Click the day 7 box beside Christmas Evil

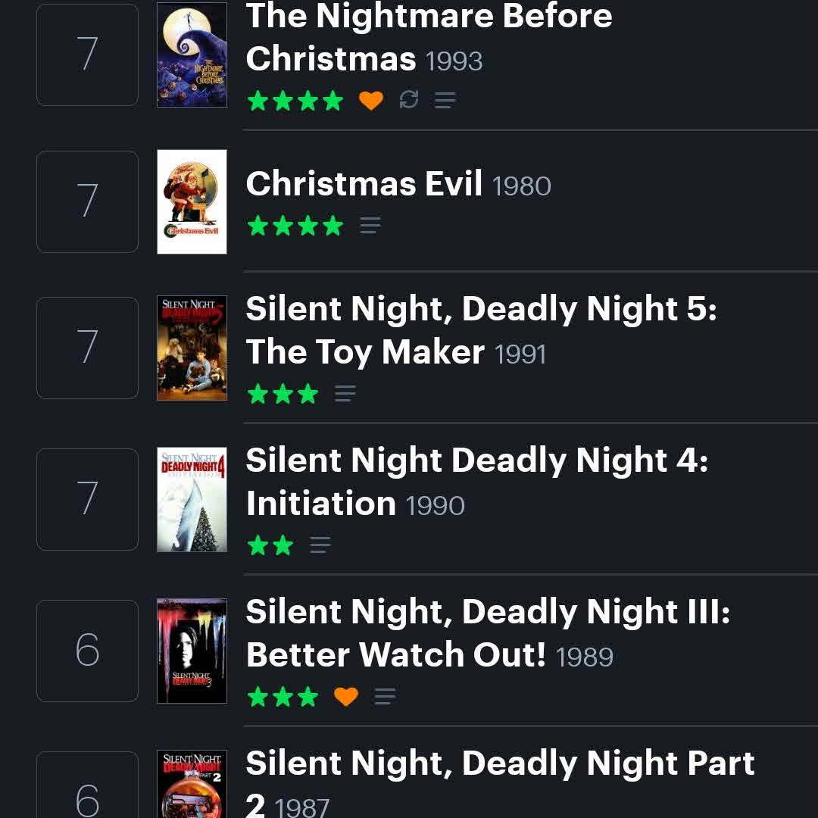[87, 202]
